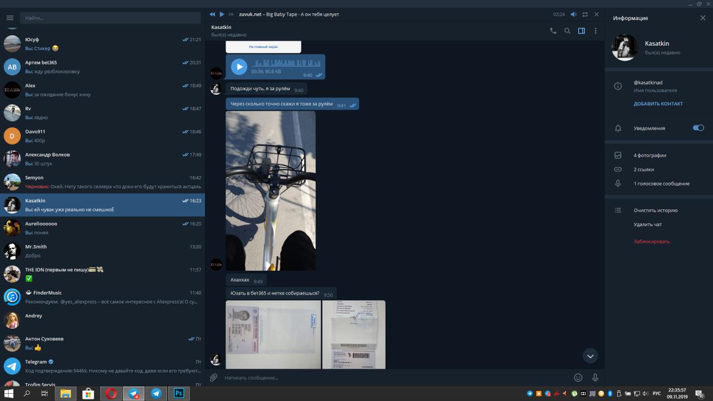Open the Mr.Smith chat
The width and height of the screenshot is (713, 401).
pos(102,251)
